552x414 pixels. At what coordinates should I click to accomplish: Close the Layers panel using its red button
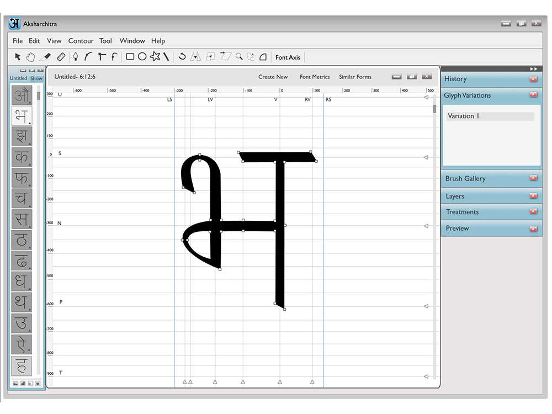tap(533, 196)
